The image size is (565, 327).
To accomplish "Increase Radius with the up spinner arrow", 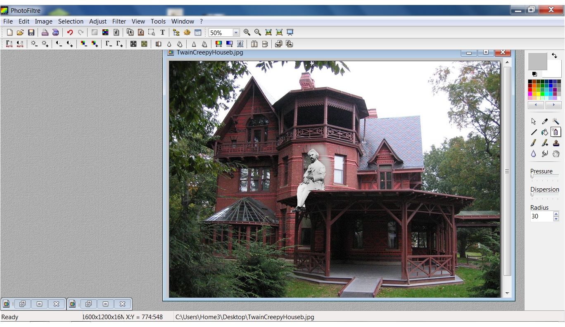I will [x=556, y=214].
